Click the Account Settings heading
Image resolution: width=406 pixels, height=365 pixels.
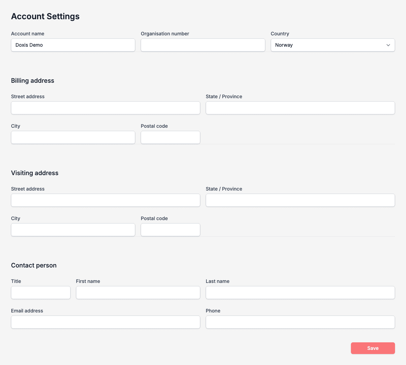tap(45, 16)
